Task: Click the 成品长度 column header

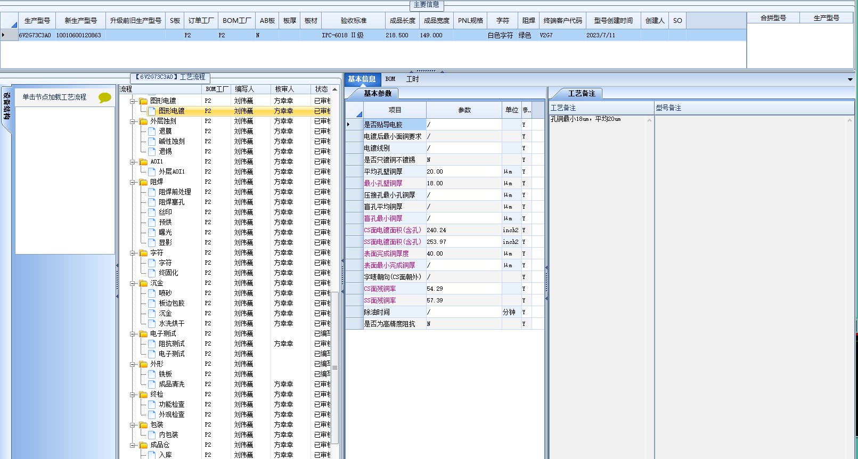Action: click(x=402, y=21)
